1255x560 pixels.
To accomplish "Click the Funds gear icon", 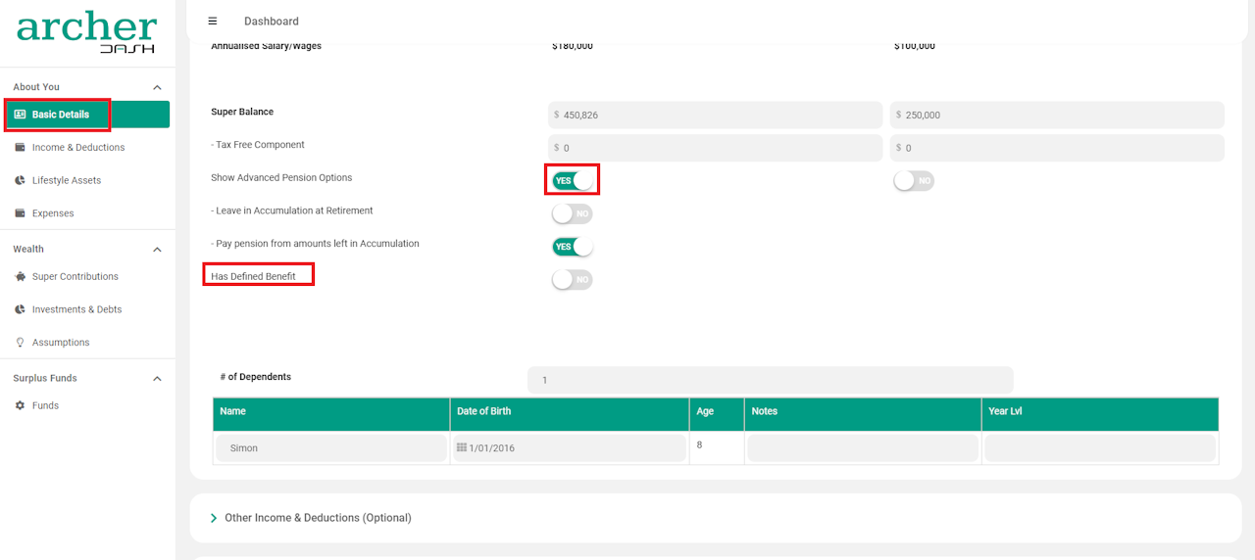I will pyautogui.click(x=21, y=405).
